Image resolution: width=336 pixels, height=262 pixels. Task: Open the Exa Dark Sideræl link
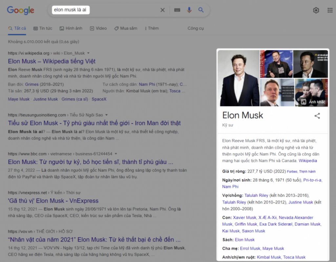click(x=276, y=224)
